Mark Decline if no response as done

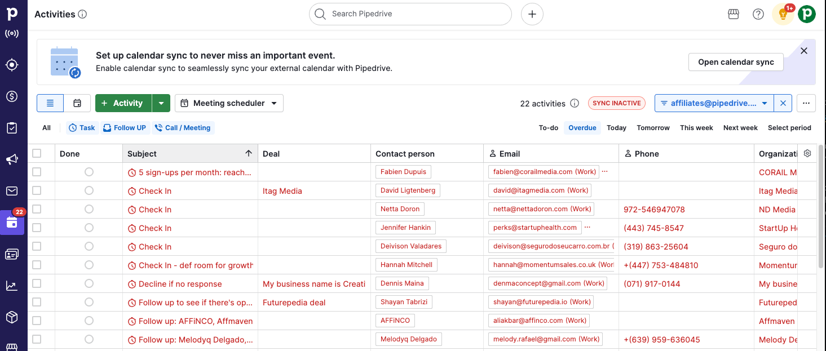(89, 283)
